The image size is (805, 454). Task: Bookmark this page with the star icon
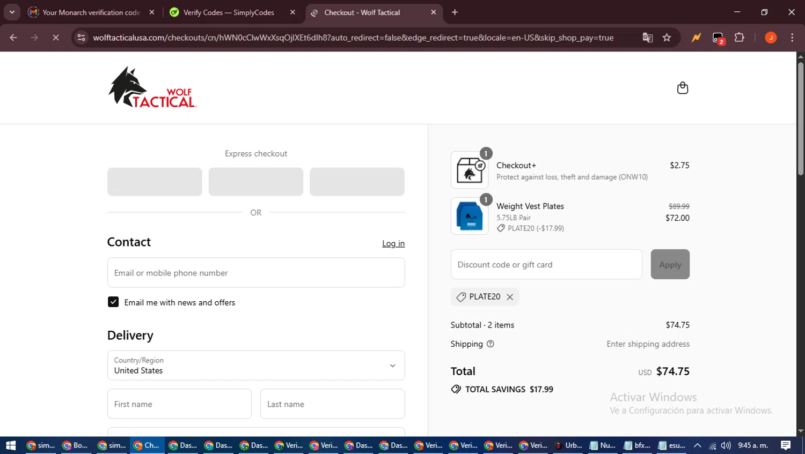coord(667,38)
